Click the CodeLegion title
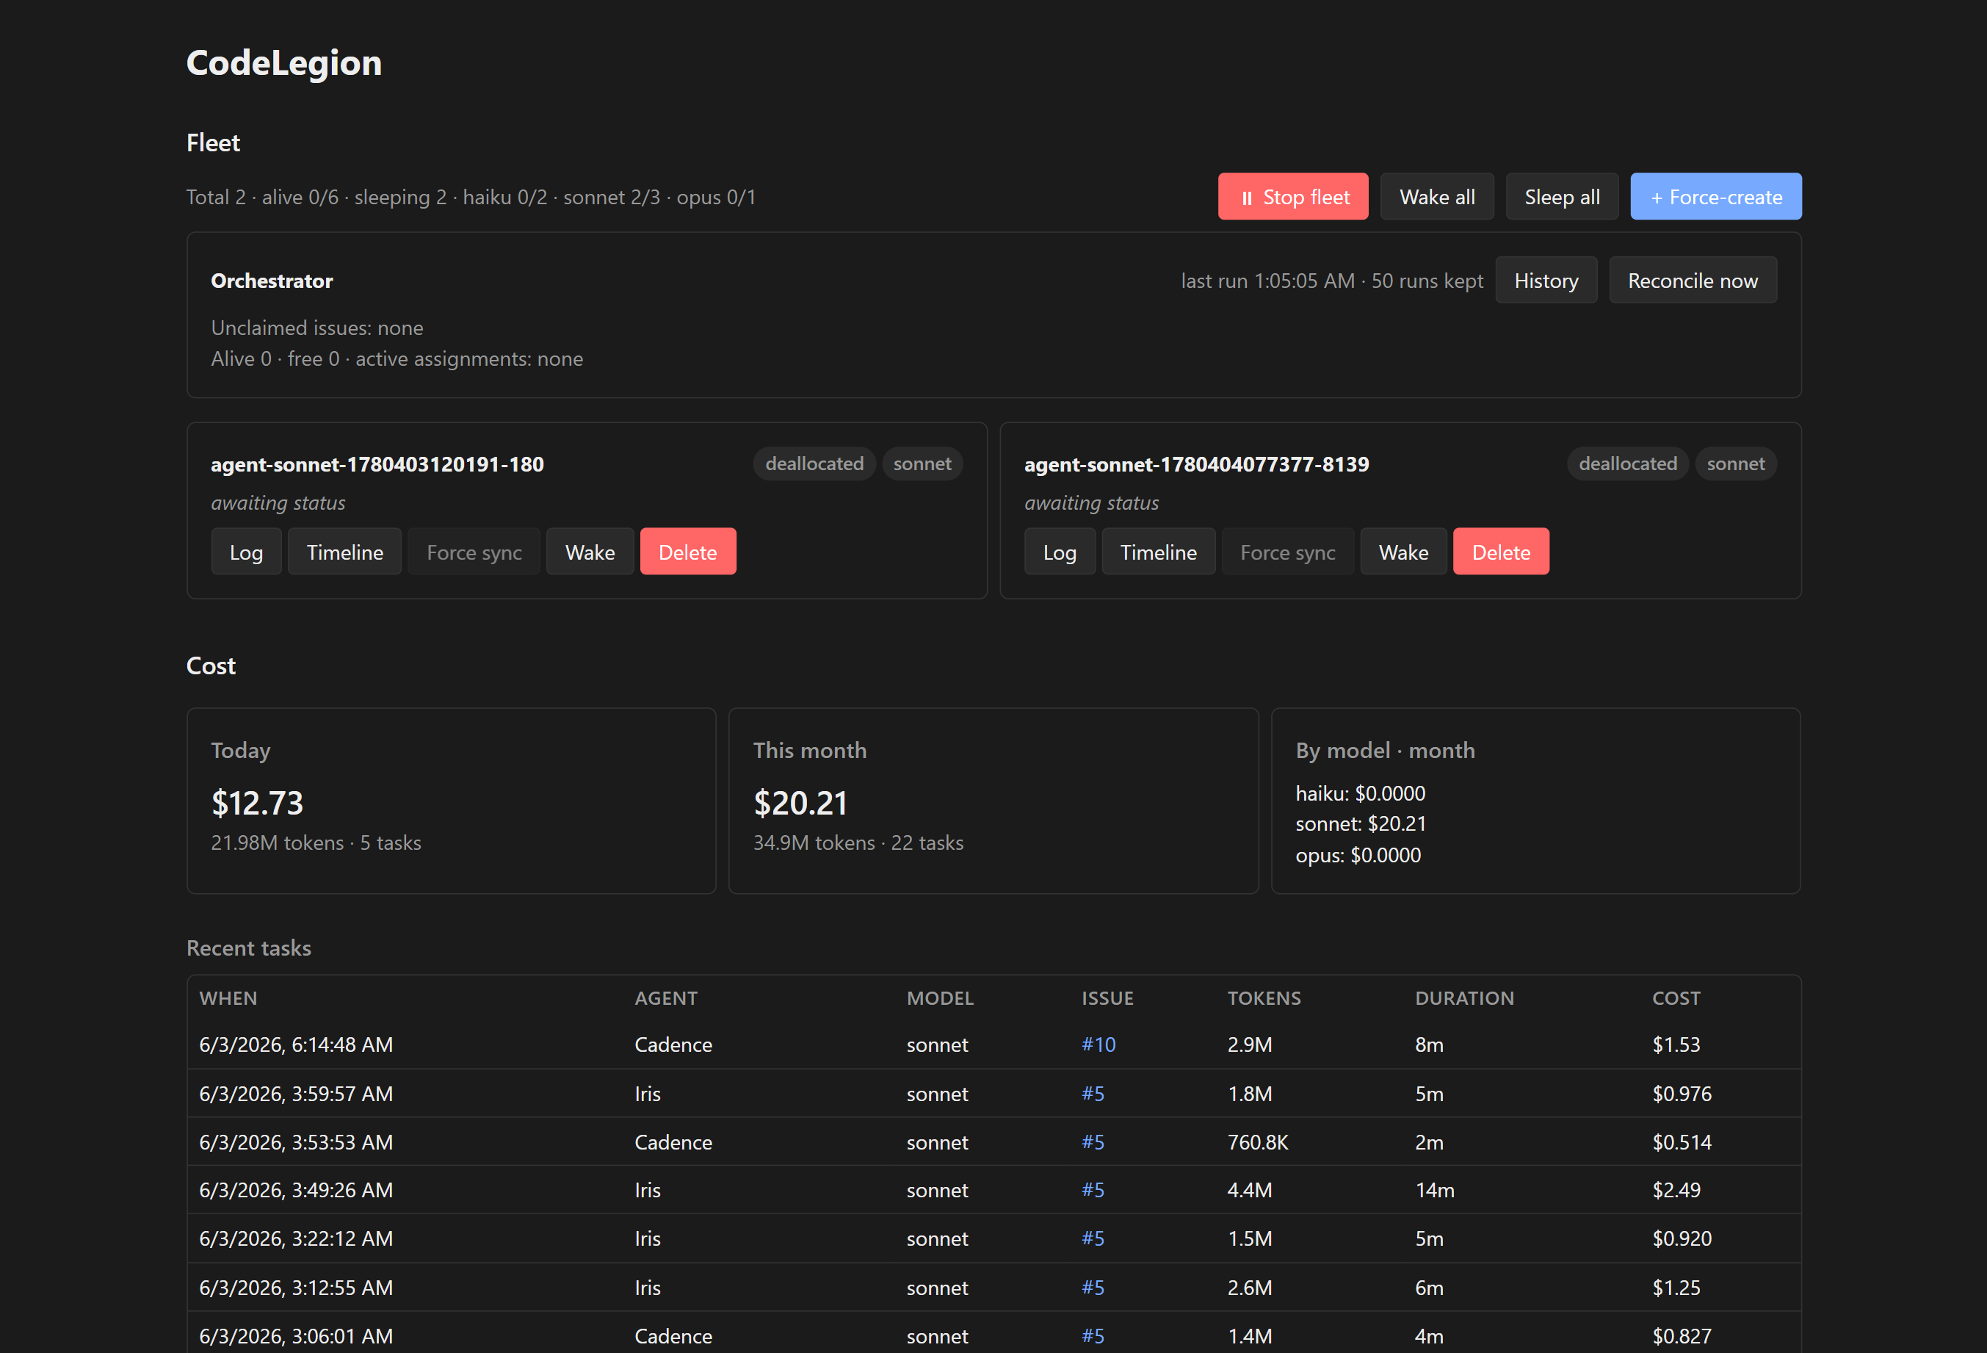This screenshot has height=1353, width=1987. pos(284,63)
